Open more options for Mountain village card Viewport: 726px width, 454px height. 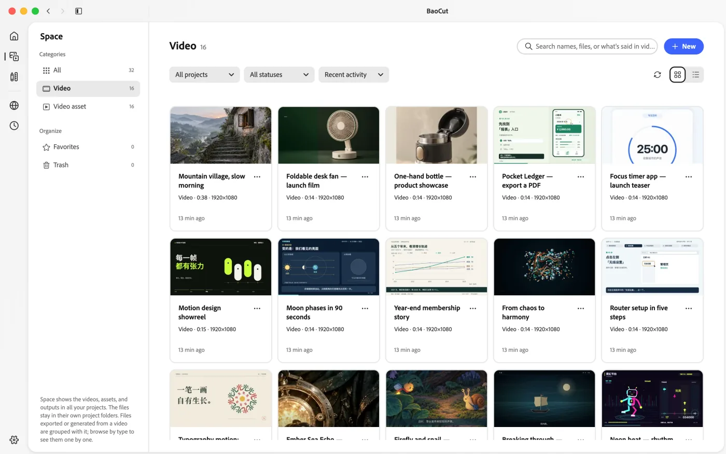tap(257, 177)
